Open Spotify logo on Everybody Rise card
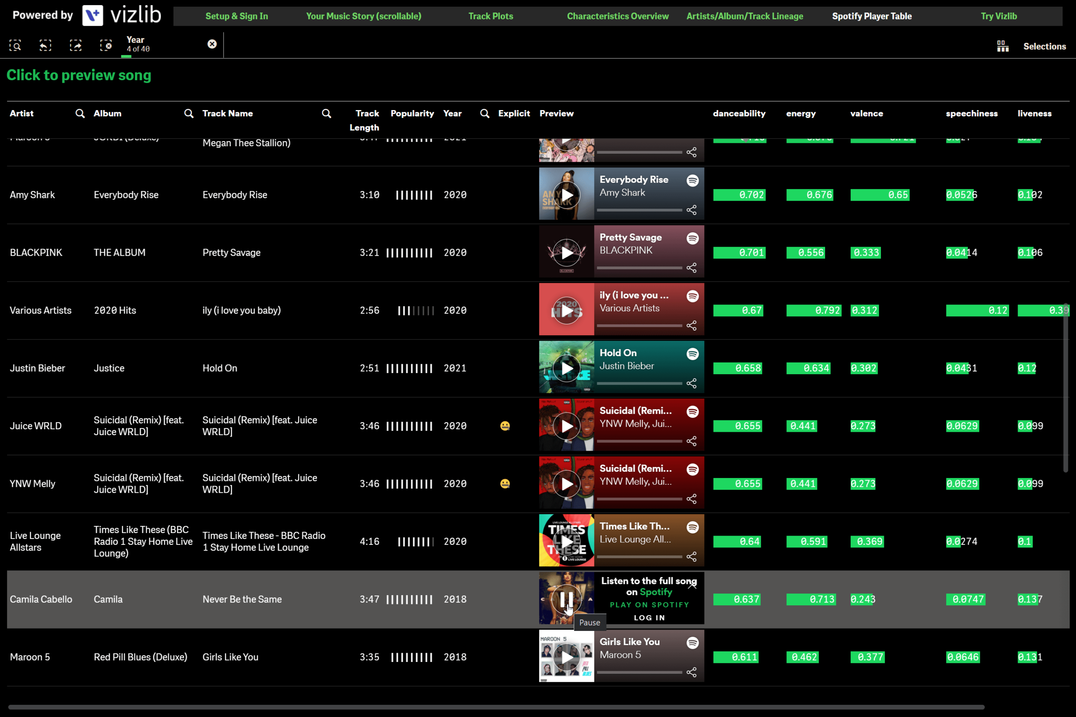This screenshot has height=717, width=1076. 693,181
